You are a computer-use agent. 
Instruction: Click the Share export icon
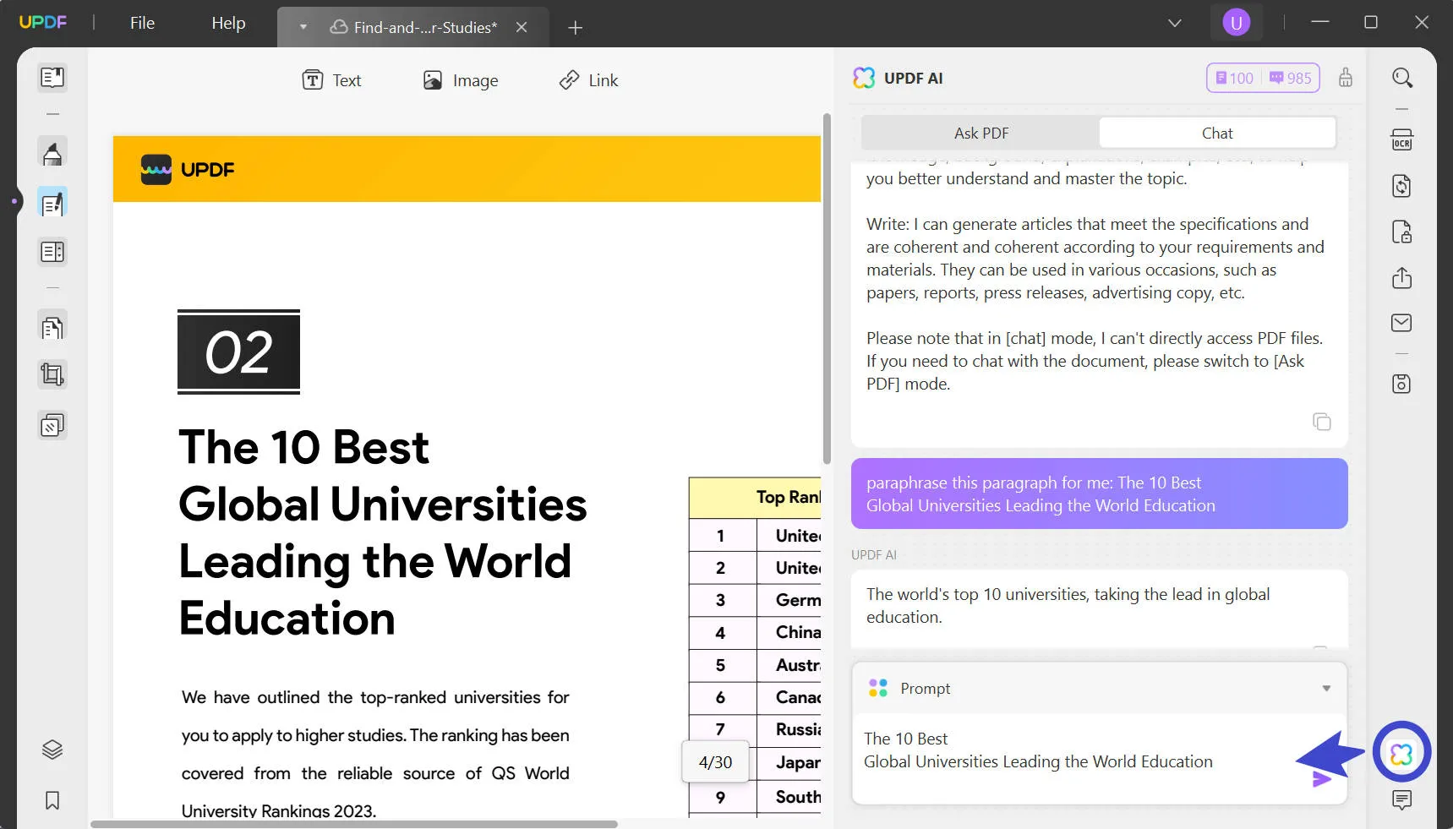pos(1401,277)
